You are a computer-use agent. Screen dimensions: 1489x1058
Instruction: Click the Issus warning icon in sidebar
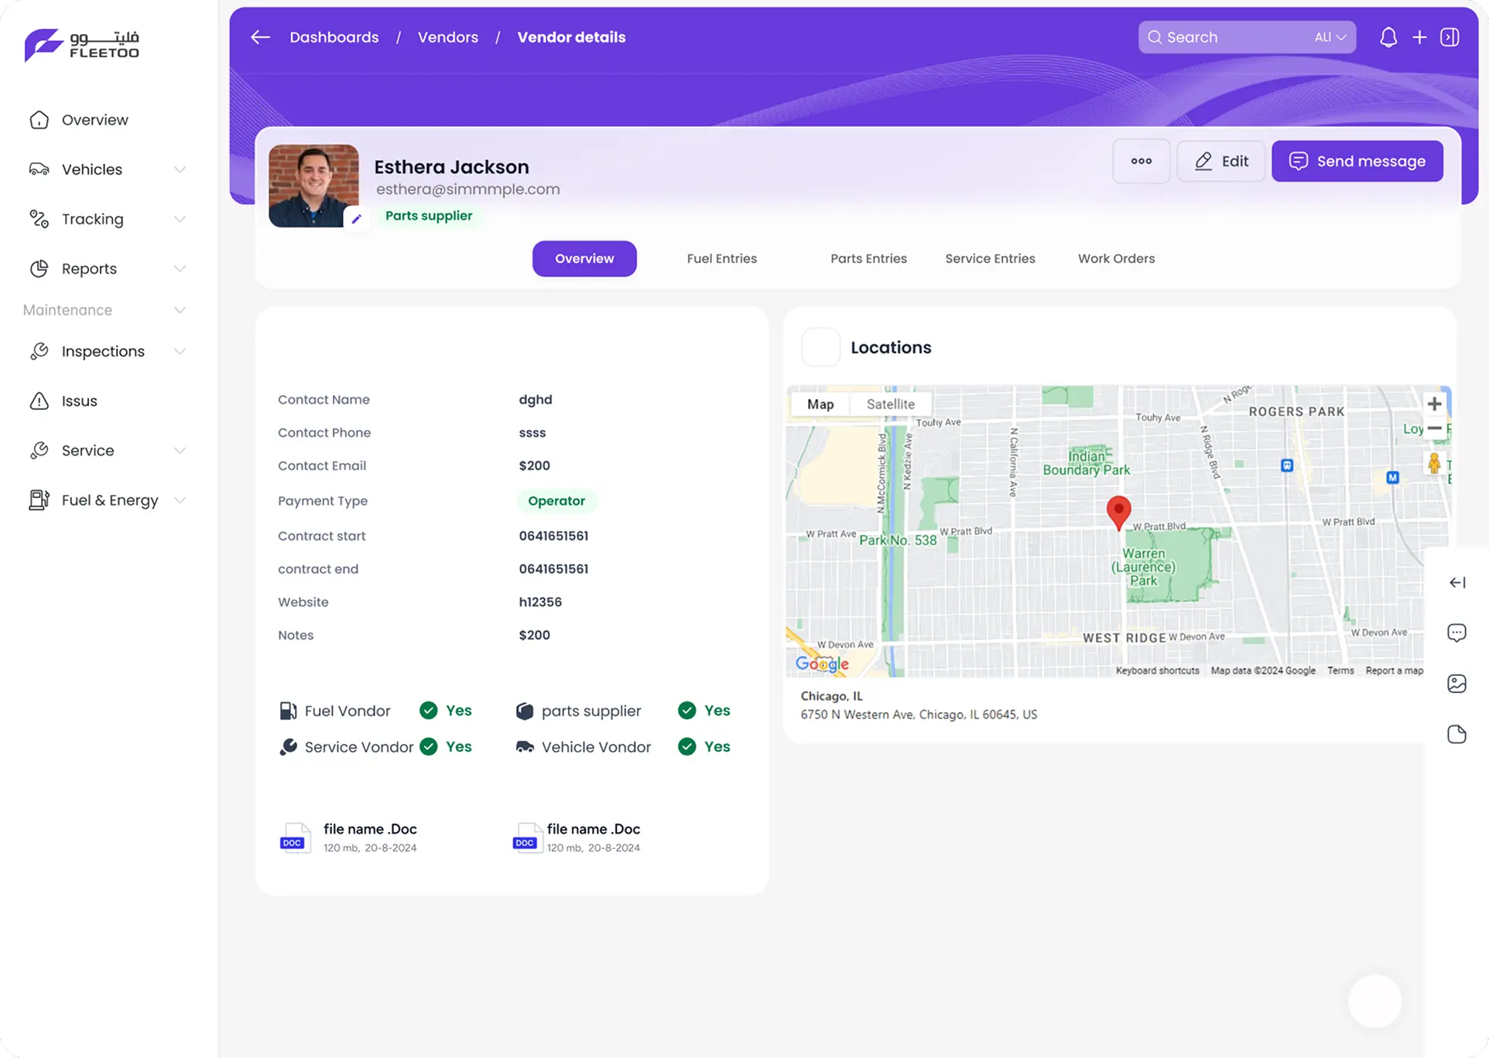[39, 401]
